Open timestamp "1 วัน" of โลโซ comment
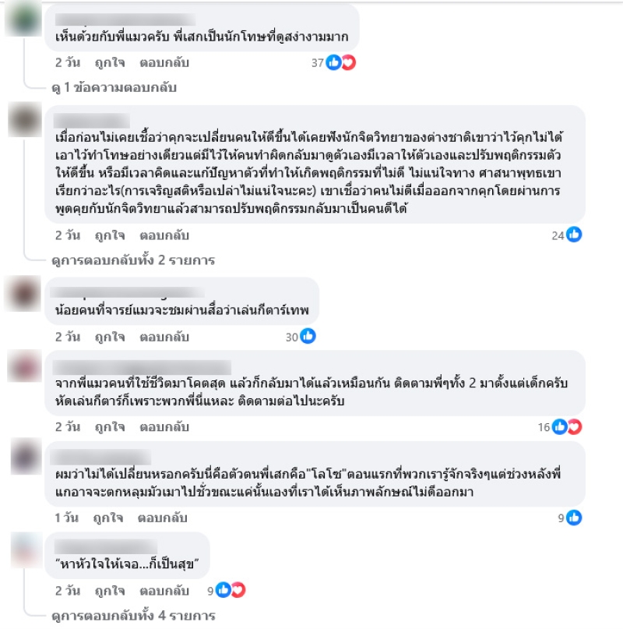The width and height of the screenshot is (623, 629). (66, 518)
